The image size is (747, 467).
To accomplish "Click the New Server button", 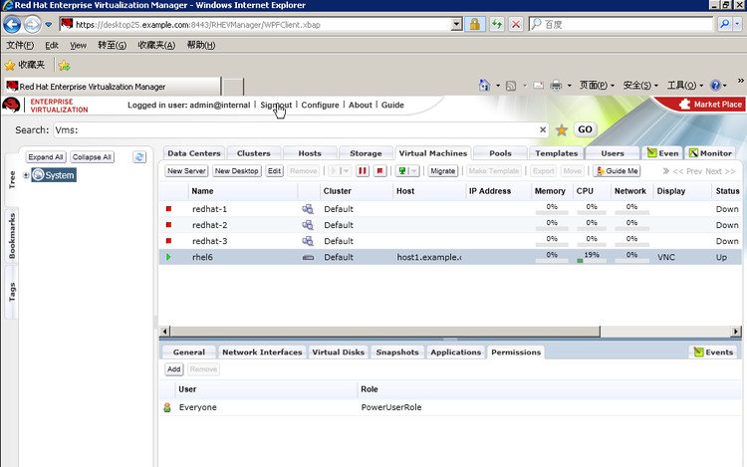I will (x=187, y=171).
